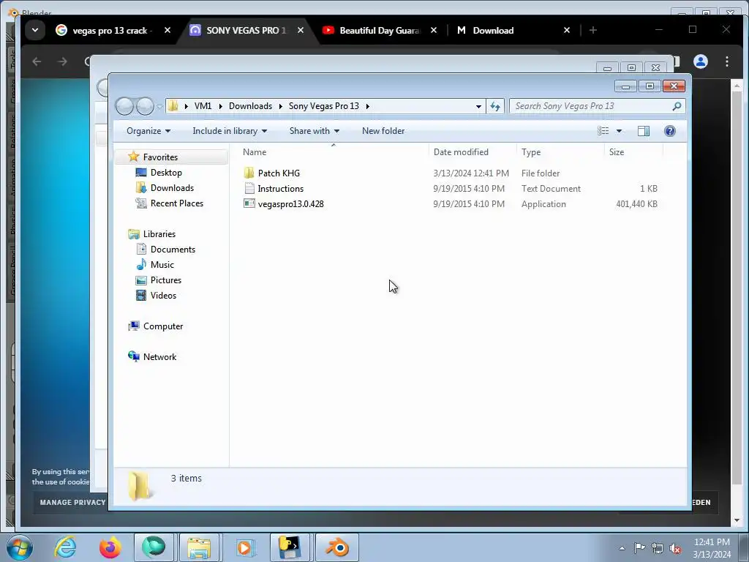Open the File Explorer taskbar icon
Image resolution: width=749 pixels, height=562 pixels.
point(199,547)
